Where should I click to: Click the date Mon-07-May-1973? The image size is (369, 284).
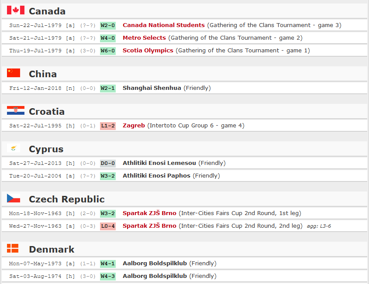coord(35,264)
